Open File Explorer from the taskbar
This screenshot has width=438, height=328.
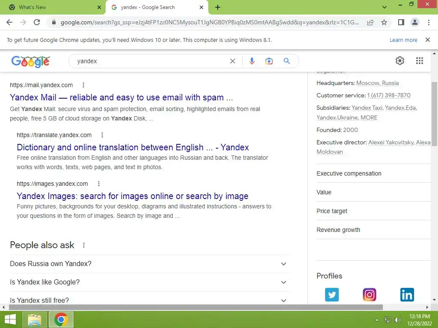(35, 319)
